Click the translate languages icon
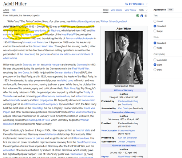 tap(126, 4)
